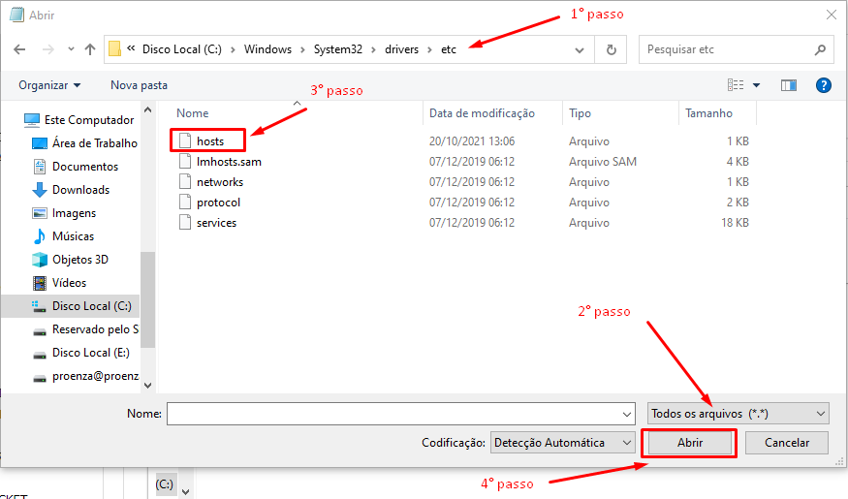Select proenza@proenz network drive in sidebar
848x499 pixels.
85,376
